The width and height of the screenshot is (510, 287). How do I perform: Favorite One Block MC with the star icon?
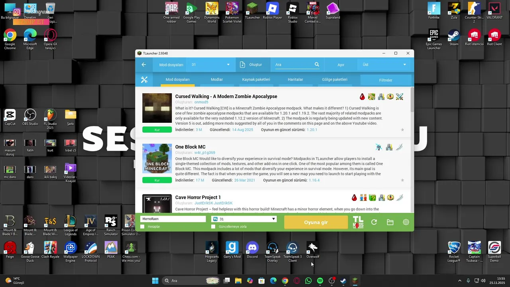pyautogui.click(x=402, y=180)
